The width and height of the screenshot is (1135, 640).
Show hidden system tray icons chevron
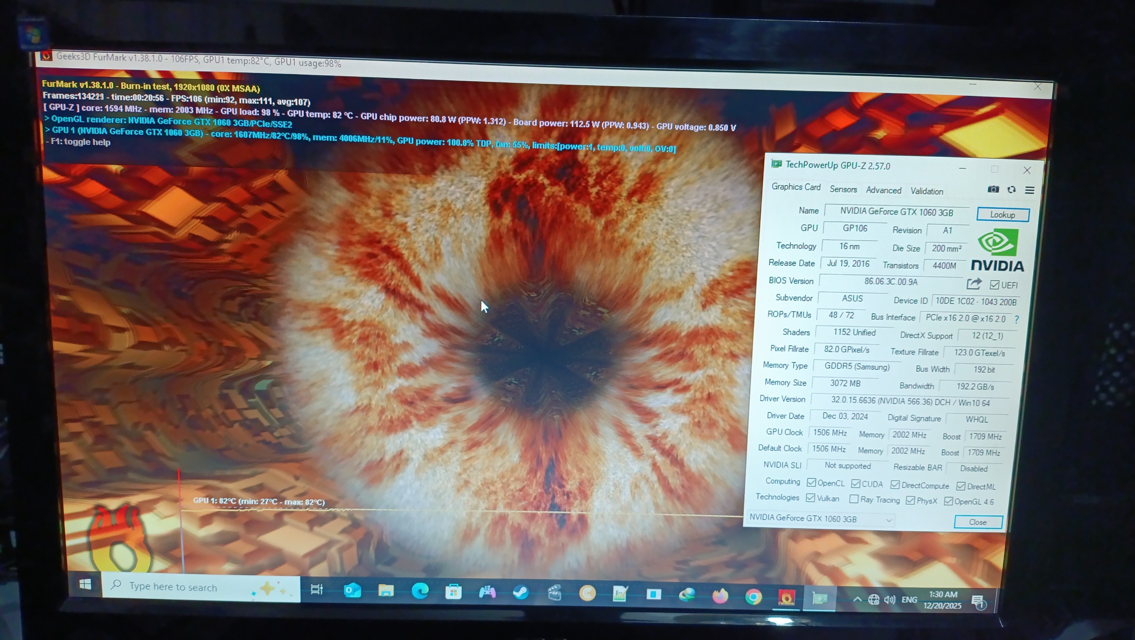(x=857, y=599)
